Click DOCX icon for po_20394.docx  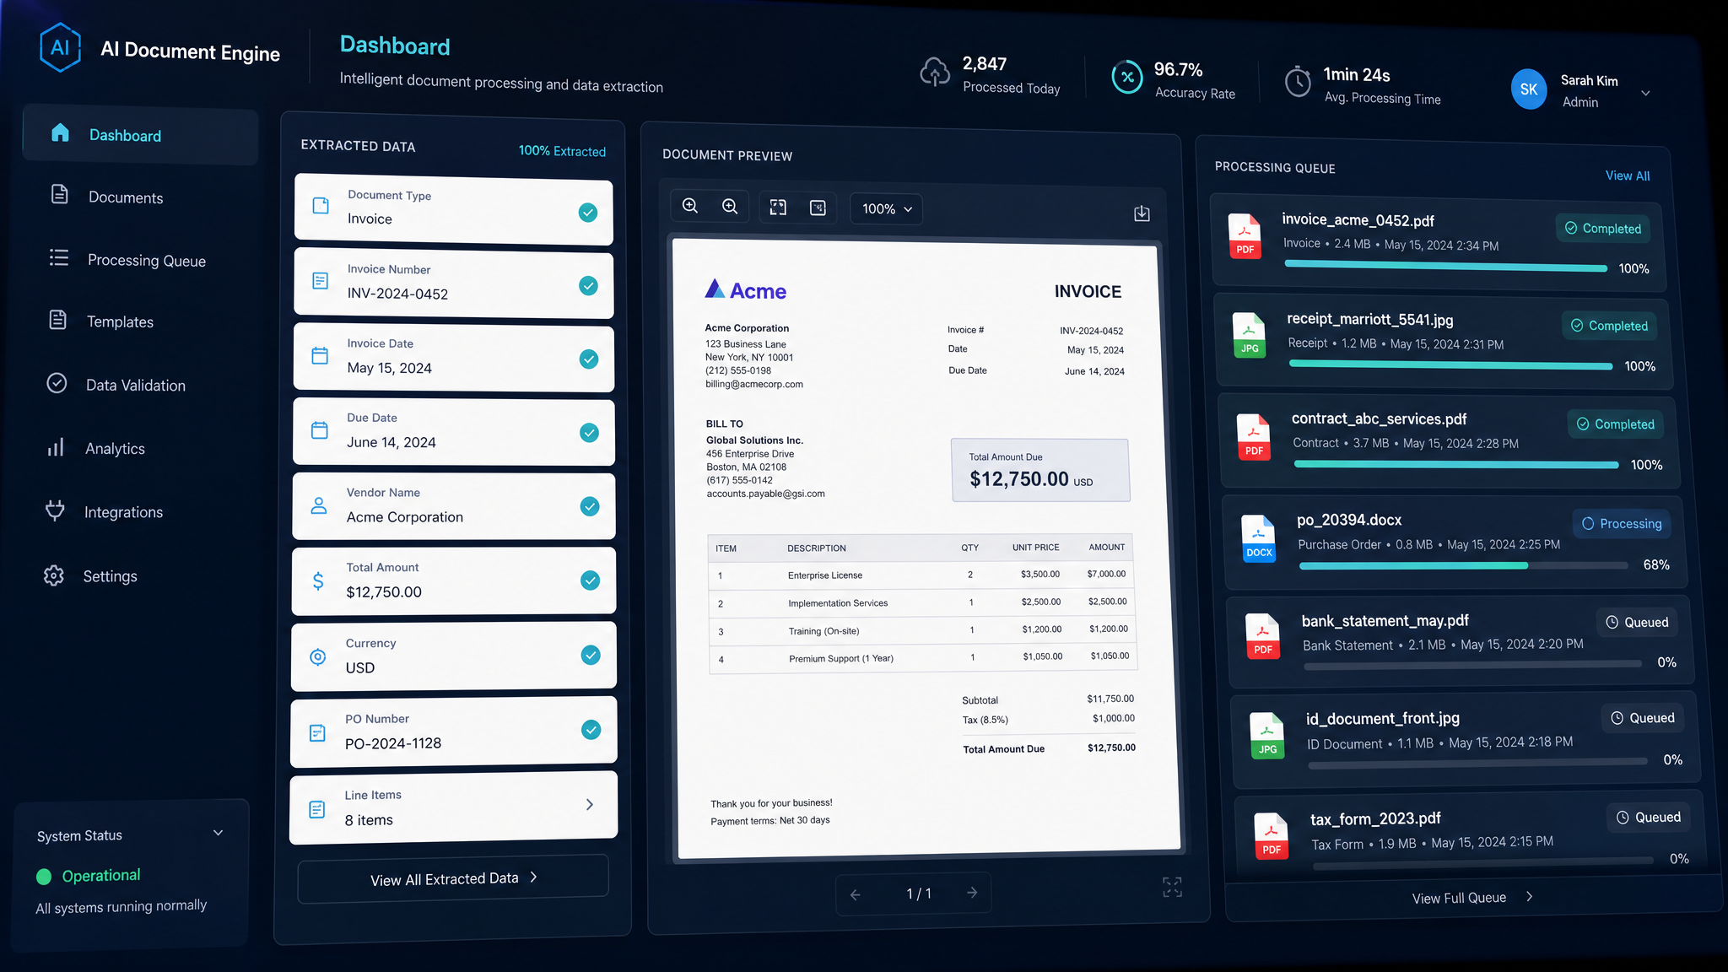(1258, 538)
